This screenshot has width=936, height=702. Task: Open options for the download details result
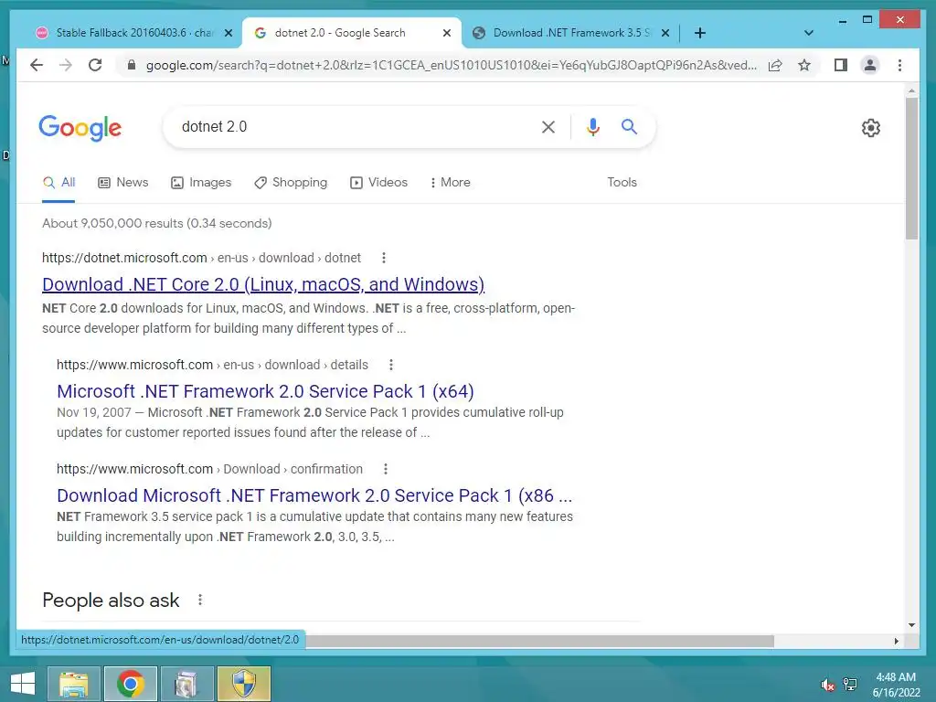click(x=391, y=365)
